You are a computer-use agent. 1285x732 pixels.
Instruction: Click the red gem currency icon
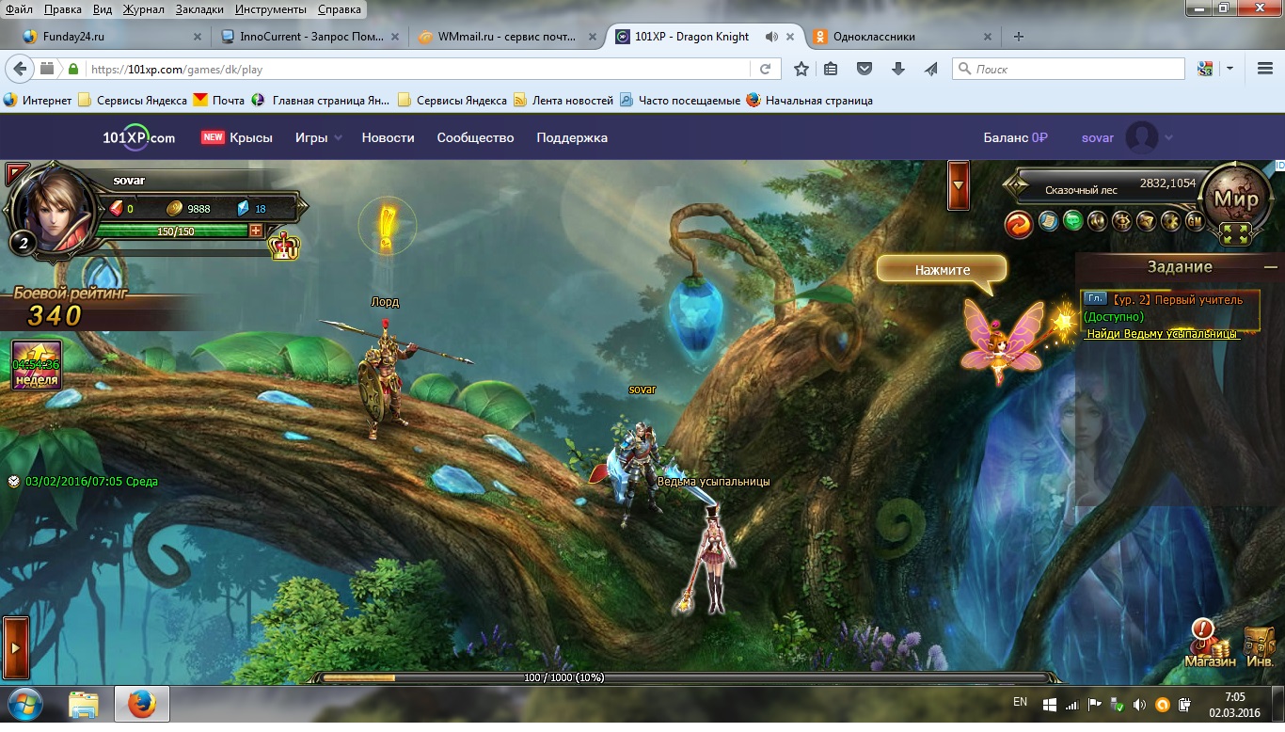tap(117, 208)
